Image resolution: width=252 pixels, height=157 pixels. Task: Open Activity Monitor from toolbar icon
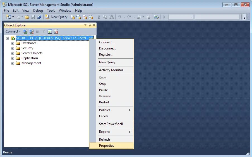click(156, 17)
